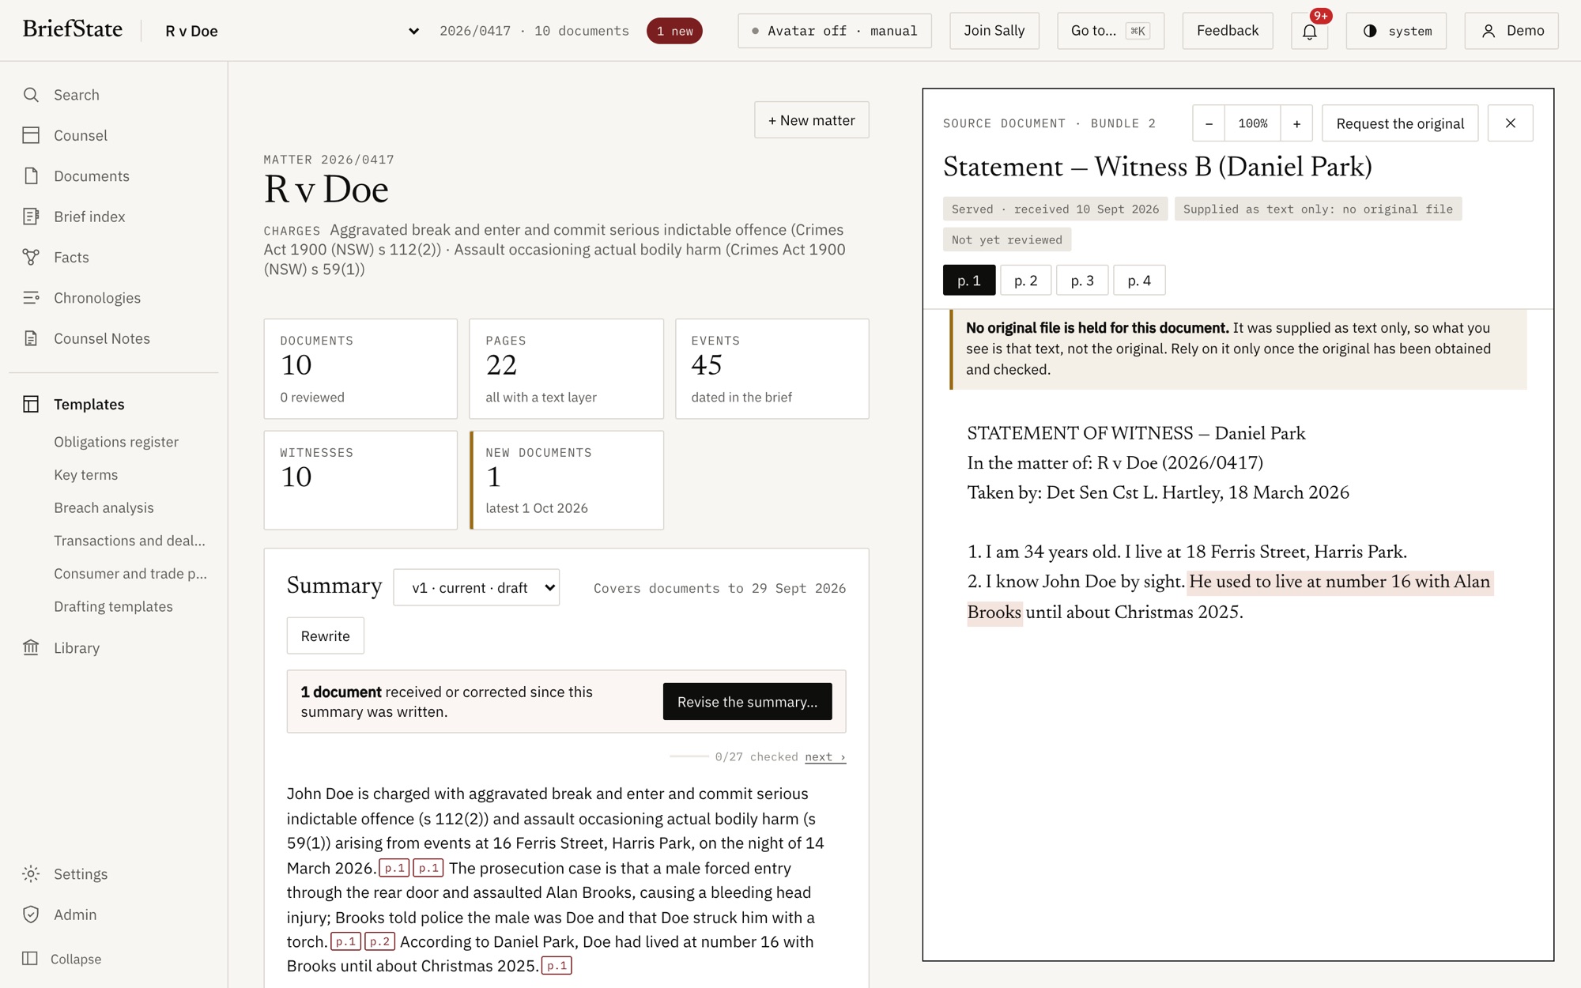1581x988 pixels.
Task: Select page p. 1 tab
Action: [969, 281]
